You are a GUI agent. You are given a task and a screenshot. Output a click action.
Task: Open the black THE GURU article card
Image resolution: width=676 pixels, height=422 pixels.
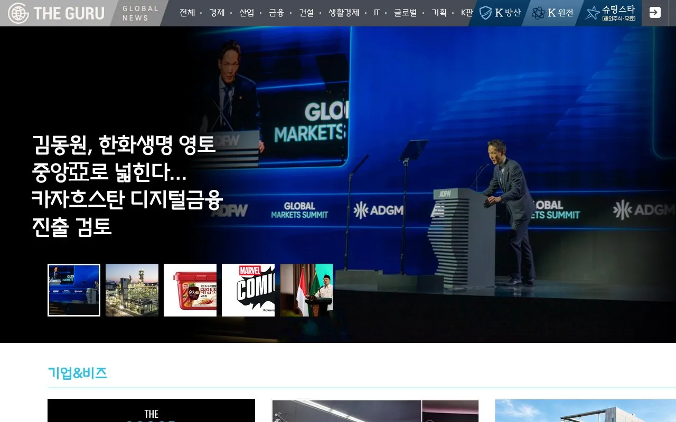coord(151,410)
